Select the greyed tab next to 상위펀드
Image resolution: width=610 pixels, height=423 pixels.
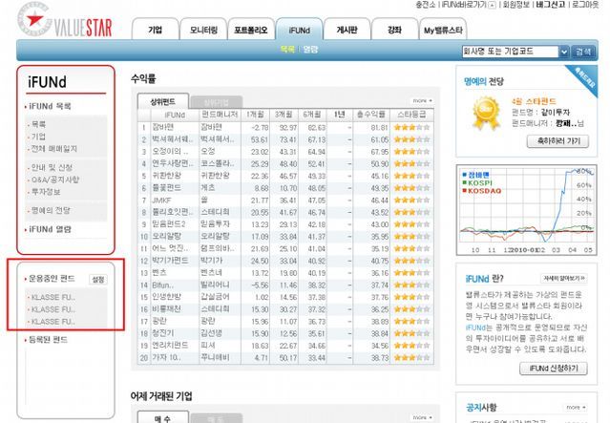pyautogui.click(x=217, y=102)
